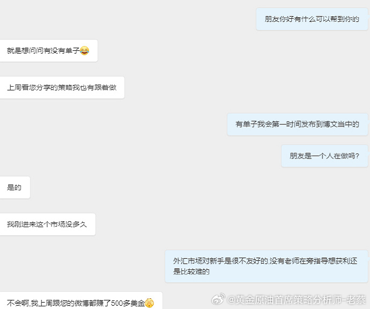370x309 pixels.
Task: Select the long message about 外汇市场对新手
Action: [x=267, y=266]
